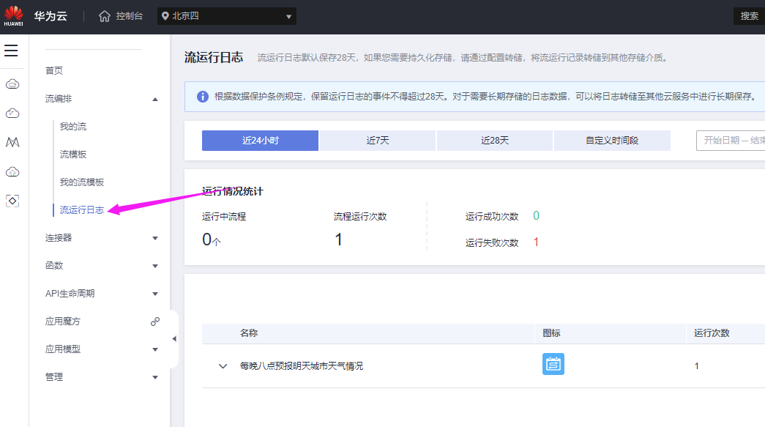The image size is (765, 427).
Task: Click the 运行失败次数 value 1
Action: tap(536, 242)
